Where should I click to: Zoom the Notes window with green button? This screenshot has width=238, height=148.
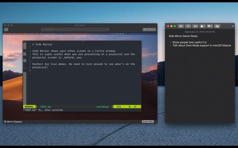tap(175, 26)
